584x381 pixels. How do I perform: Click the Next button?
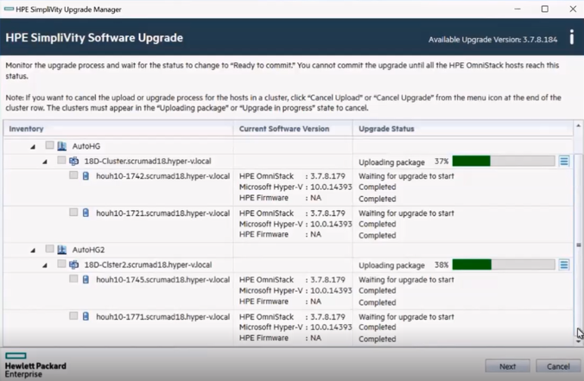coord(507,366)
